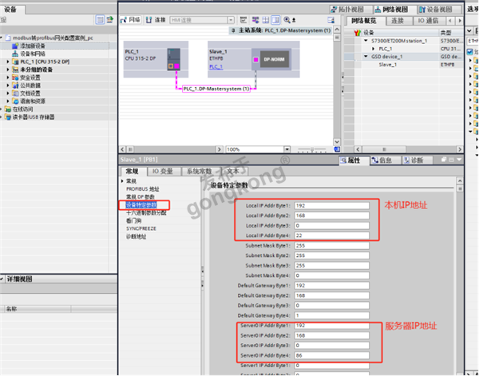Click the collapse arrow icon of the inspector window
Image resolution: width=479 pixels, height=376 pixels.
tap(459, 160)
